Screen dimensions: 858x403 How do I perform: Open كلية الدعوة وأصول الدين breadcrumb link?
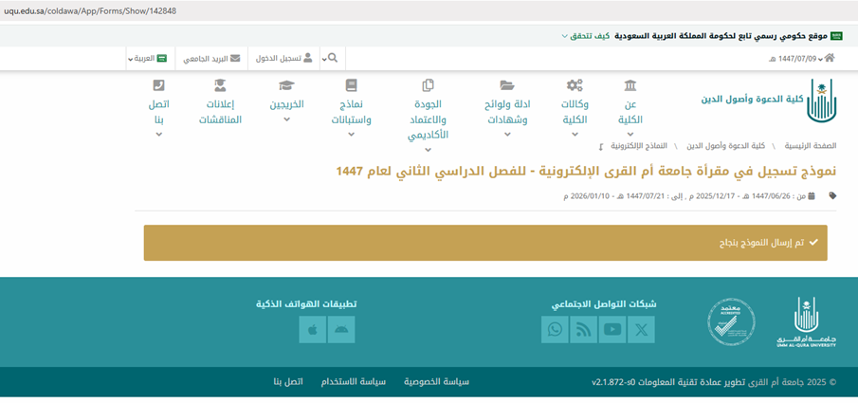pyautogui.click(x=725, y=146)
